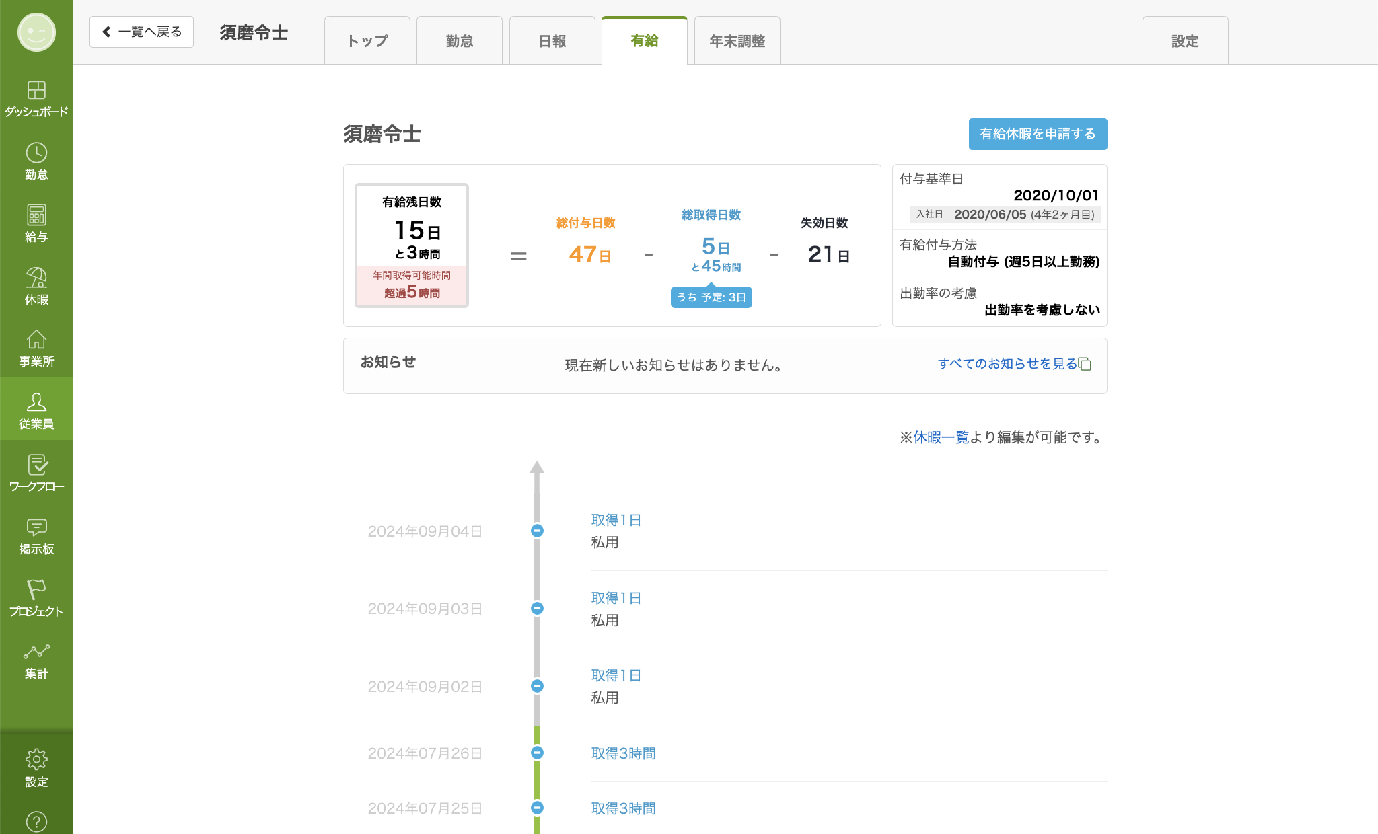The width and height of the screenshot is (1378, 834).
Task: Click the timeline marker for 2024年09月02日
Action: tap(537, 686)
